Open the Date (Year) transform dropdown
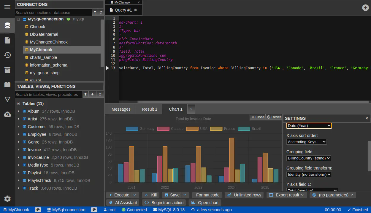Screen dimensions: 371x213 [309, 126]
